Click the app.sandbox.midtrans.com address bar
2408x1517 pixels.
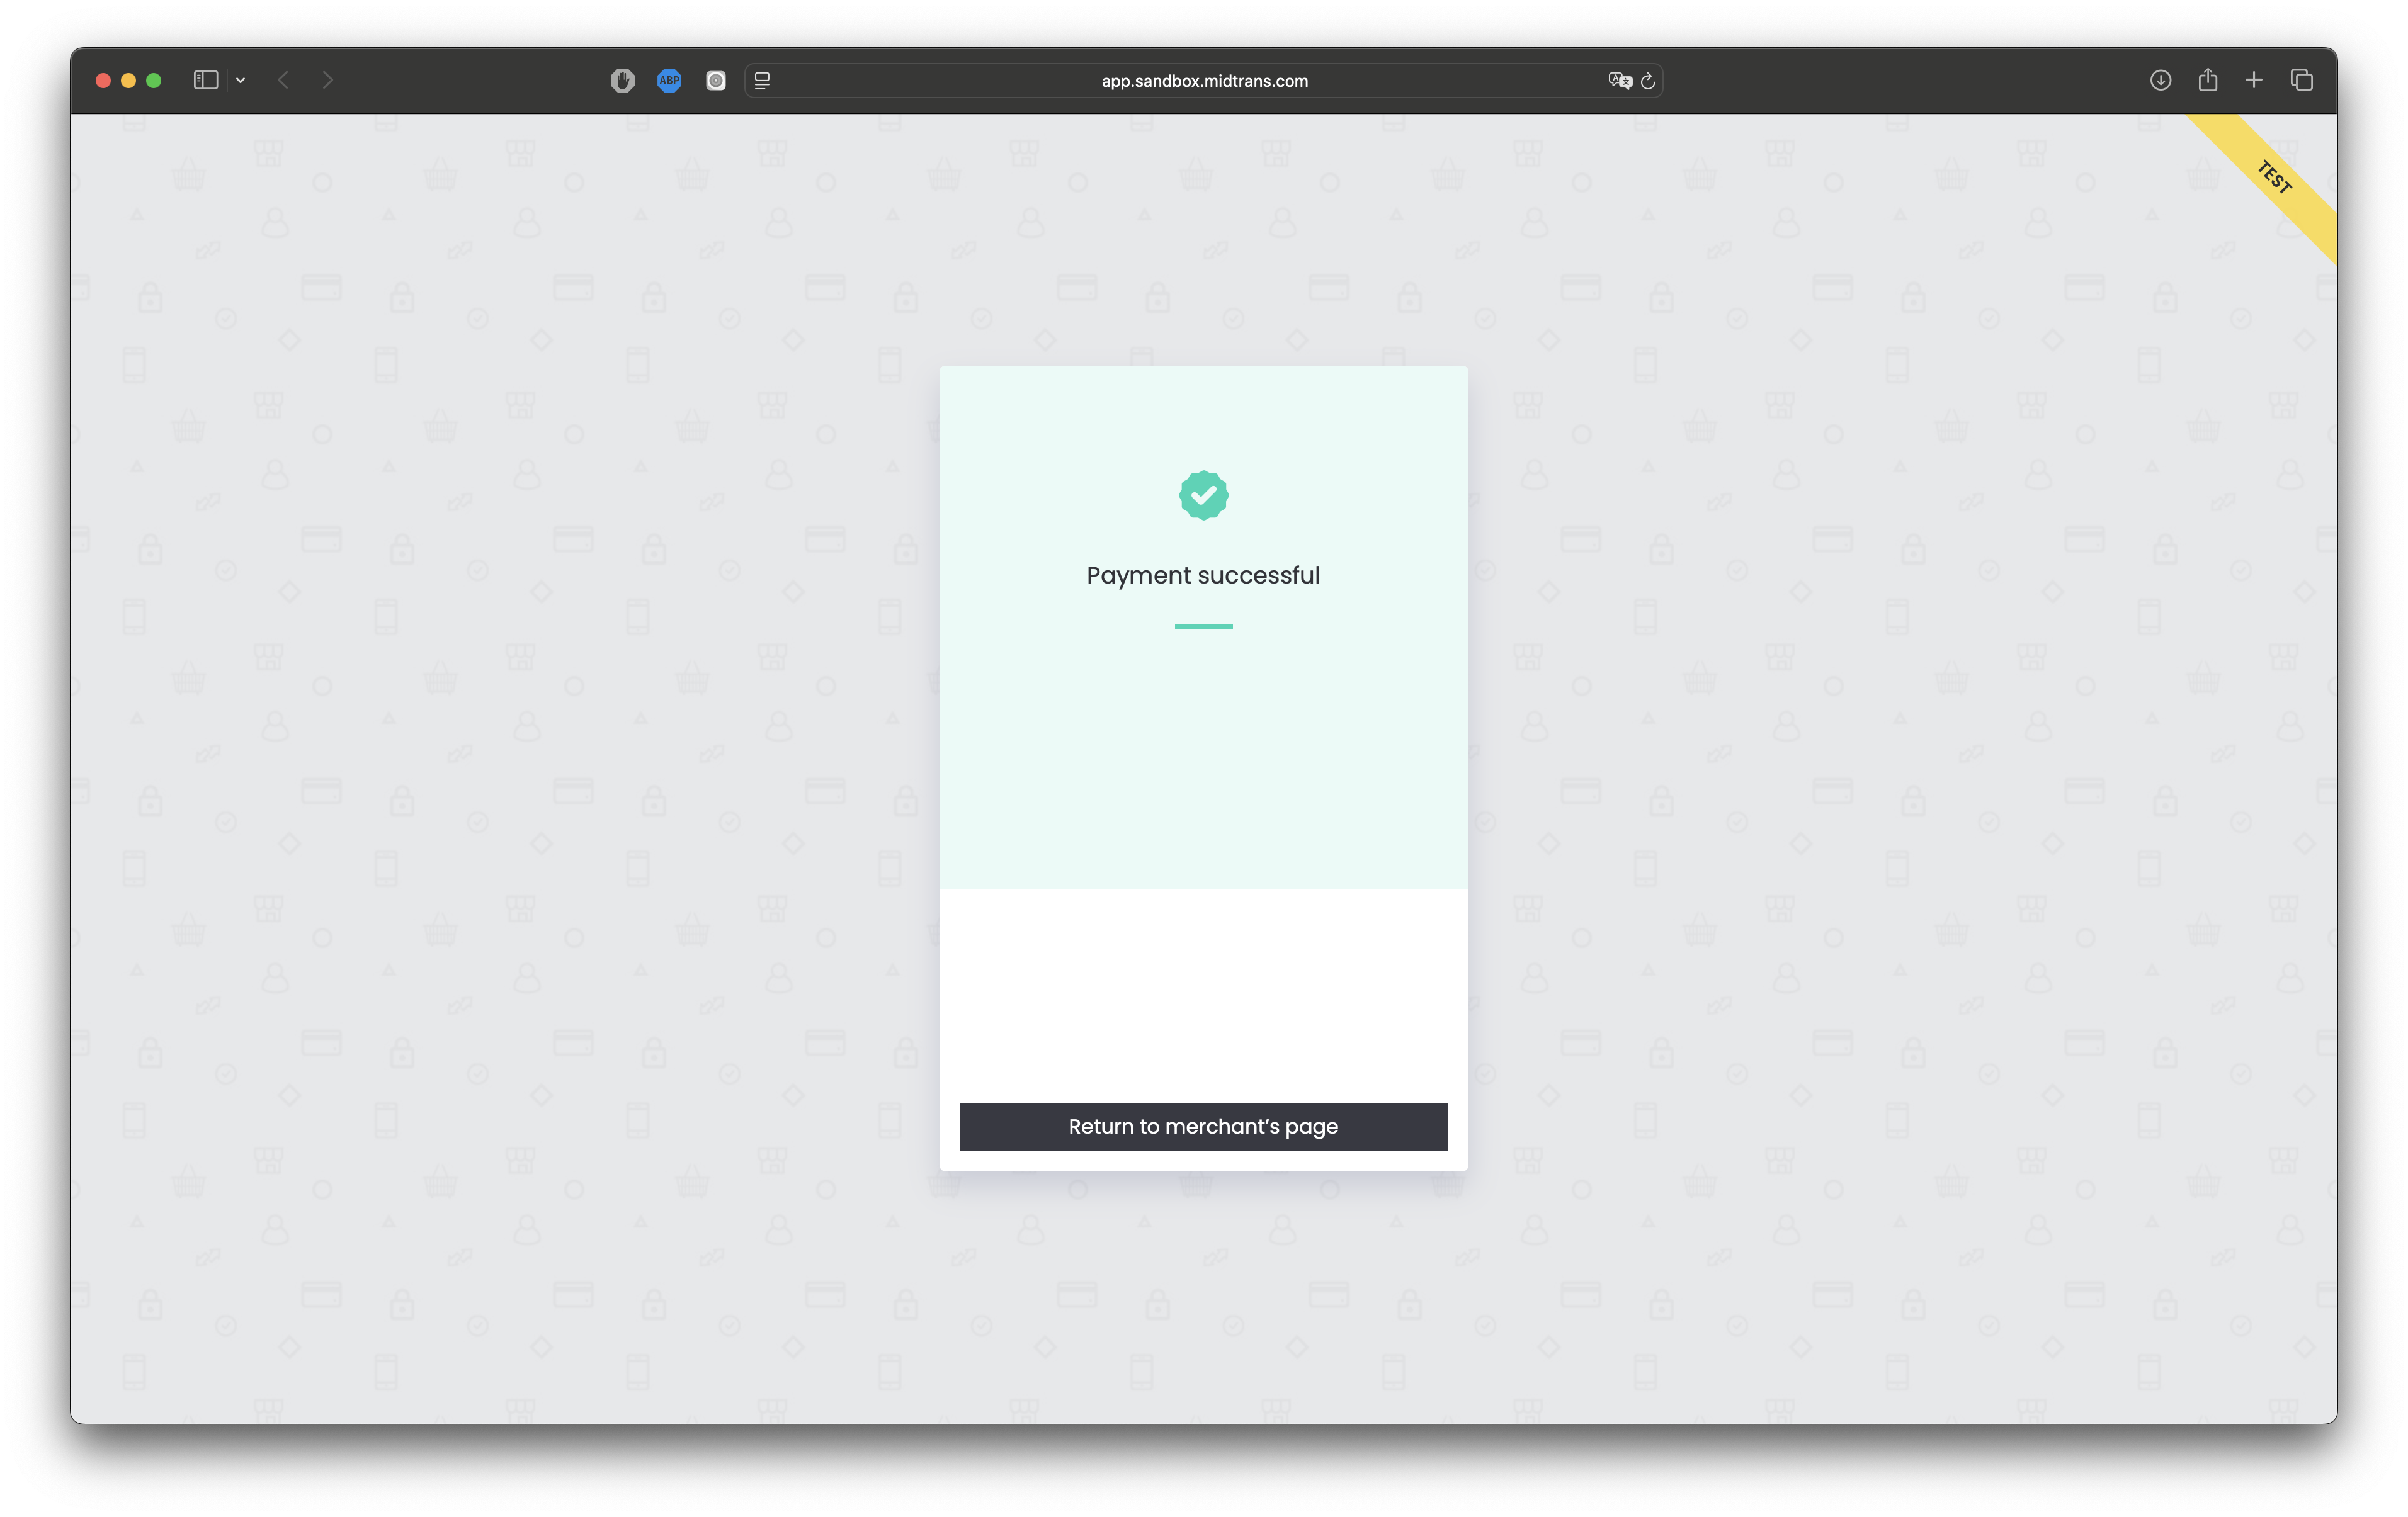pos(1203,81)
